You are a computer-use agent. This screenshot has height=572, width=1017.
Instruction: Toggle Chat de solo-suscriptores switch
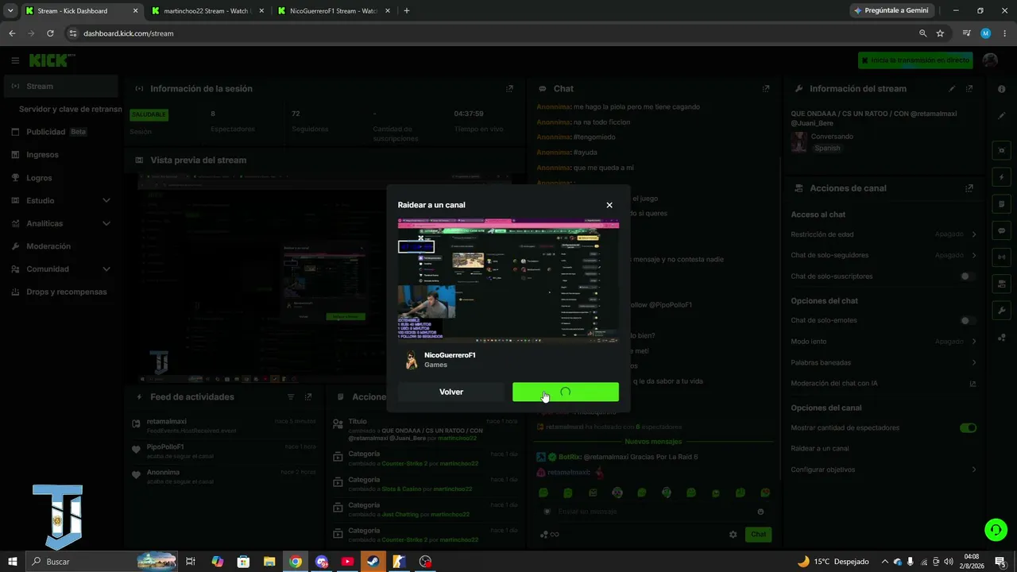[968, 276]
